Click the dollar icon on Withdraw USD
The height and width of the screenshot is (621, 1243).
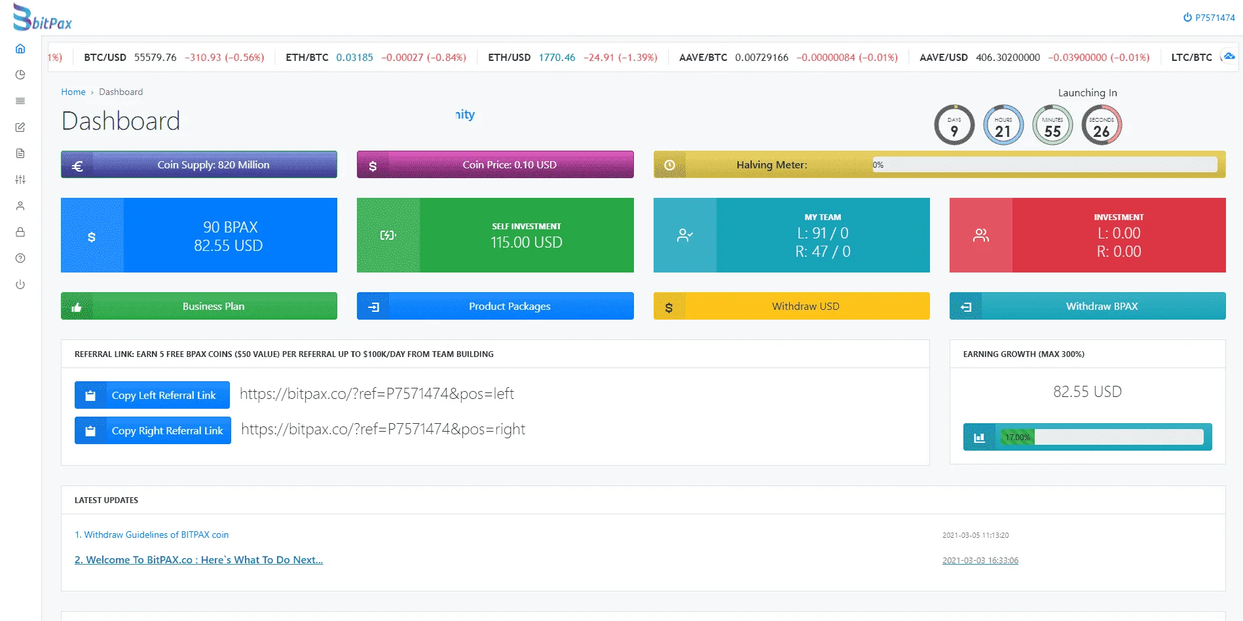[669, 307]
